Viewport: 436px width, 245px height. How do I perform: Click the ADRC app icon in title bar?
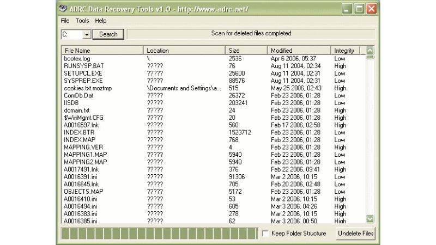tap(63, 9)
